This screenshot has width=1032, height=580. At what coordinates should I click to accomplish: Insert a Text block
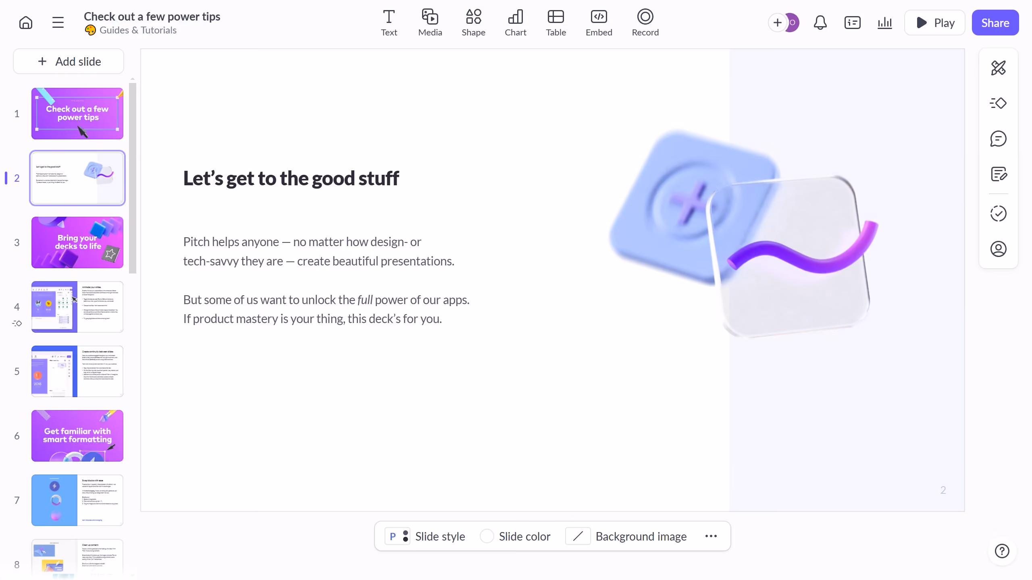389,23
